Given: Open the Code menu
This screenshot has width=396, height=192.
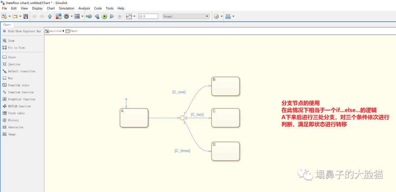Looking at the screenshot, I should [x=98, y=8].
